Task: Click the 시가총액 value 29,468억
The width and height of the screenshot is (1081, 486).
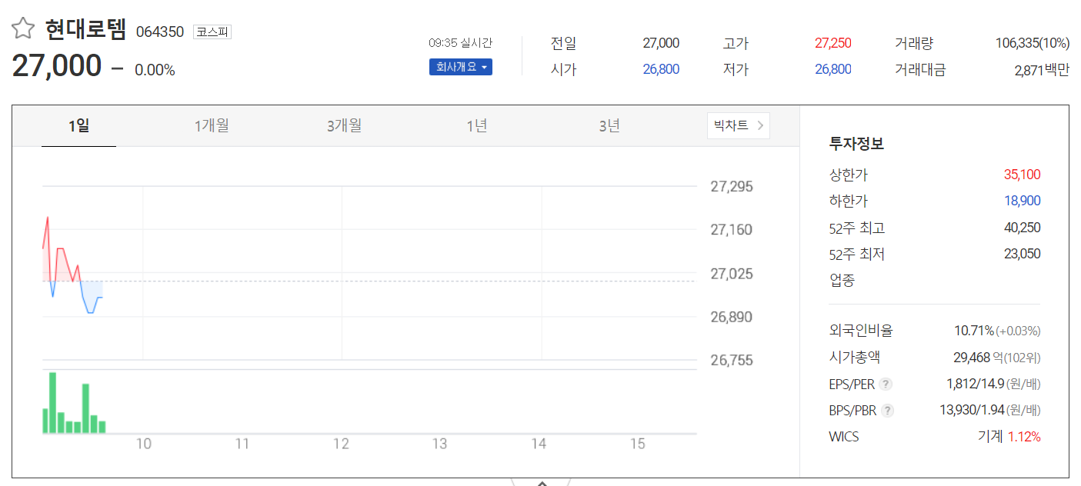Action: (x=977, y=357)
